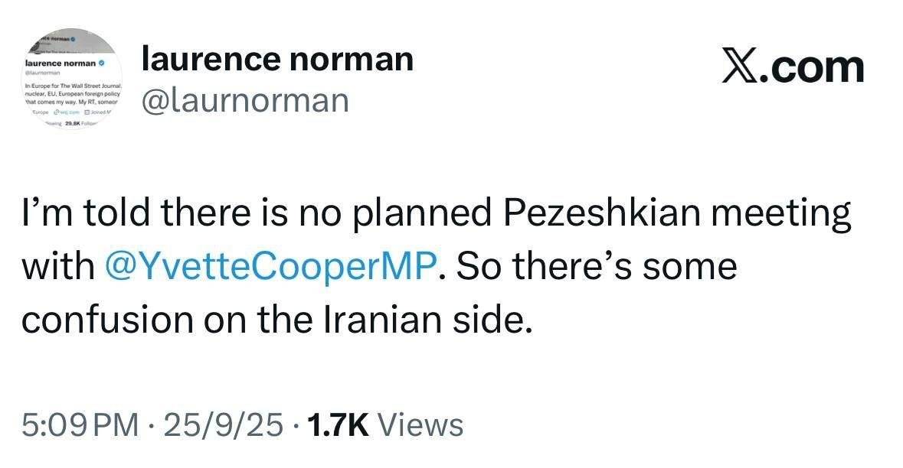Click the 5:09 PM timestamp
Screen dimensions: 903x468
click(x=80, y=425)
